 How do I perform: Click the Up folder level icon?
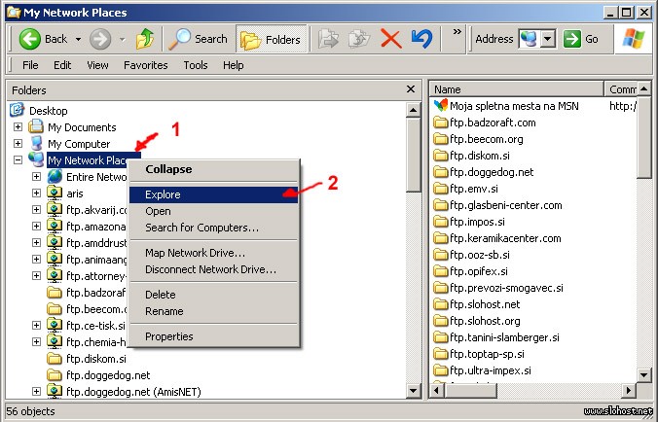pyautogui.click(x=144, y=39)
